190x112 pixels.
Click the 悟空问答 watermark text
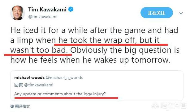173,106
